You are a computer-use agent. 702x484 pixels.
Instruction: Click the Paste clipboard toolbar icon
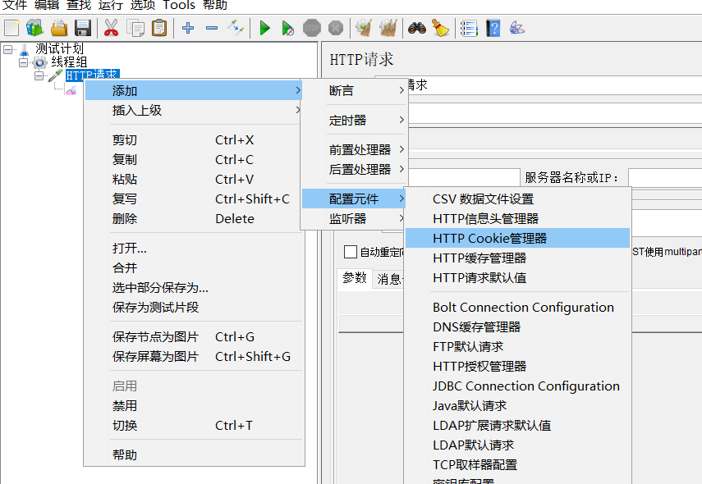(159, 29)
